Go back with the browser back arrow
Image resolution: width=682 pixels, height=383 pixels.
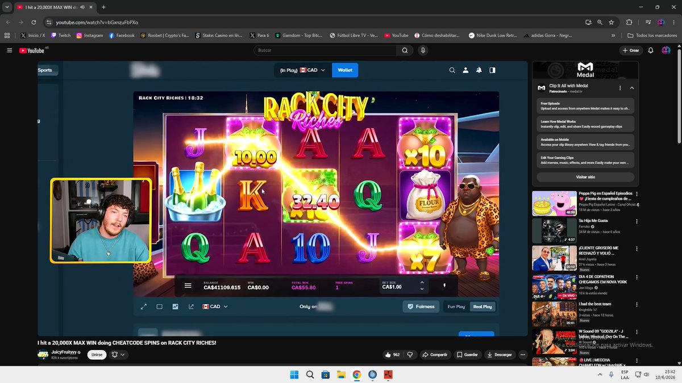[x=7, y=22]
